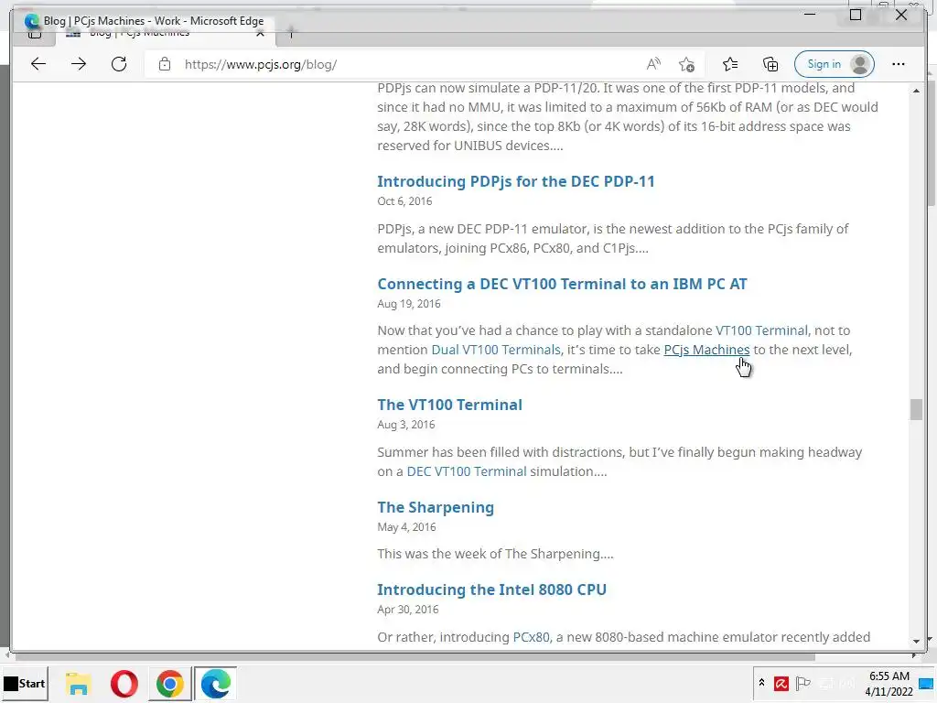Image resolution: width=937 pixels, height=703 pixels.
Task: Open Edge Settings and more menu
Action: coord(899,64)
